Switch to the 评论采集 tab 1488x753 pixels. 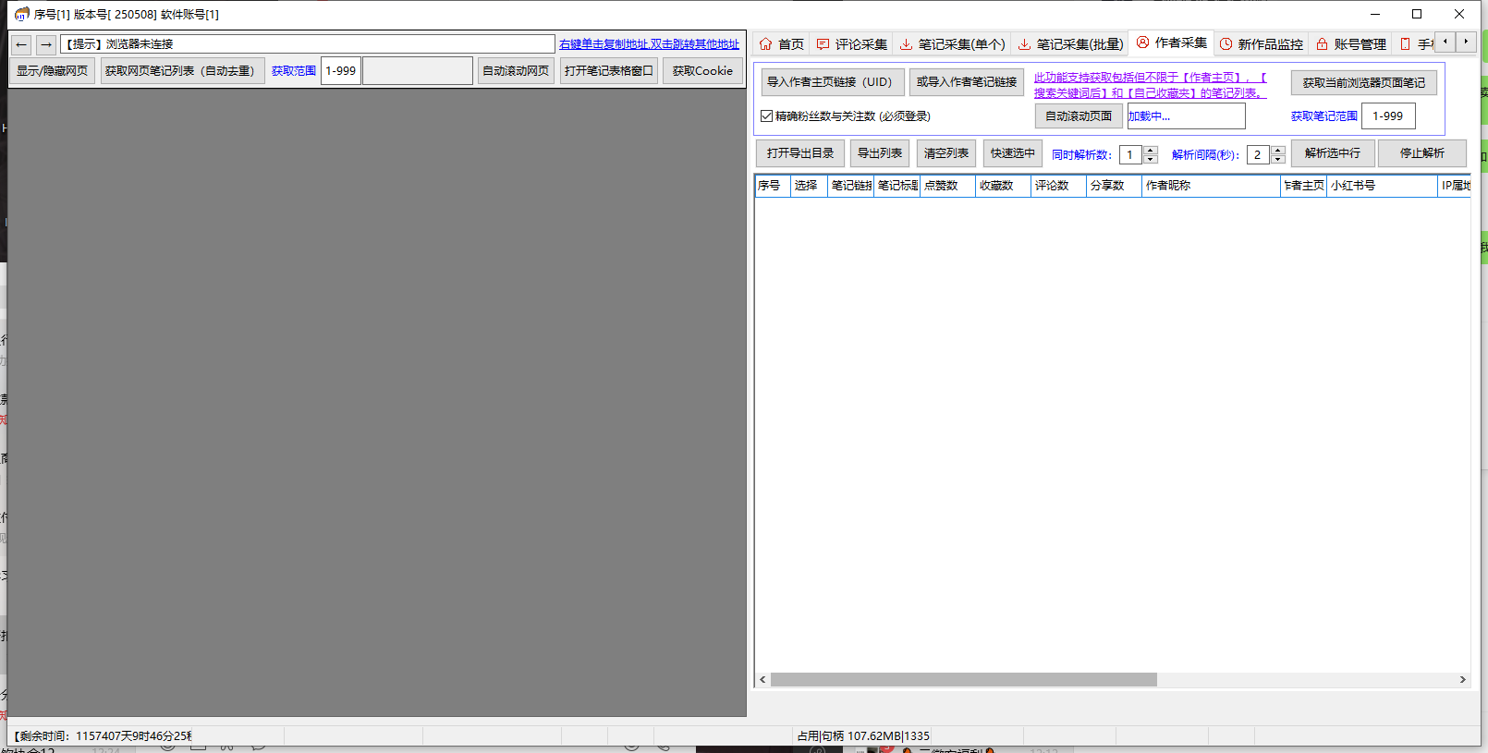coord(851,43)
